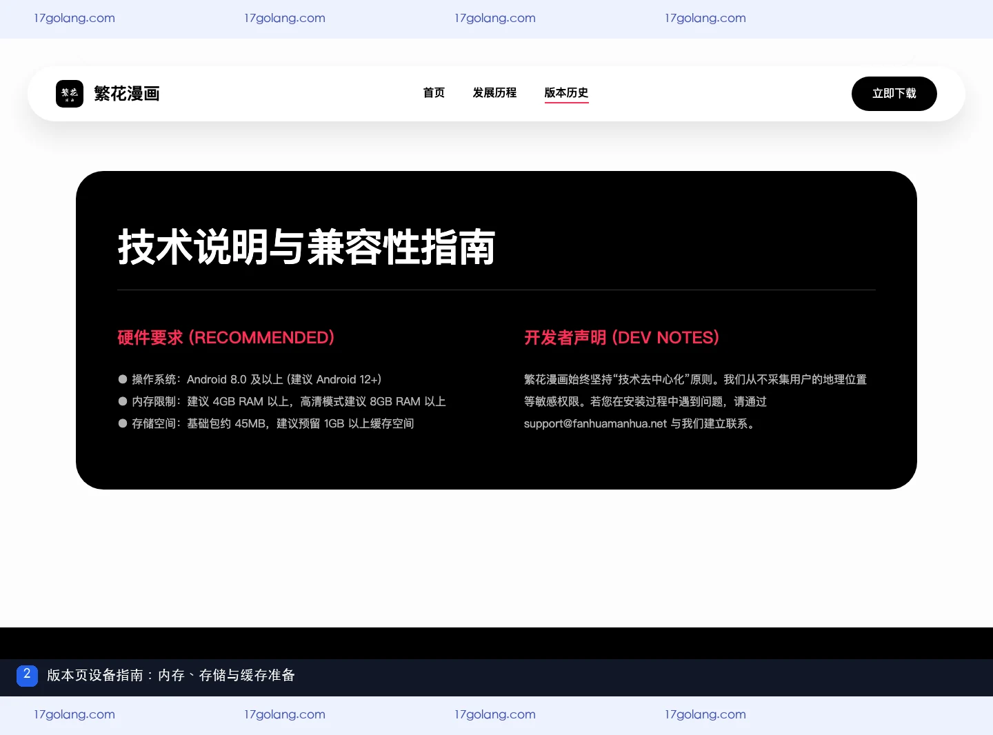Viewport: 993px width, 735px height.
Task: Click the 开发者声明 (DEV NOTES) section title
Action: (x=621, y=338)
